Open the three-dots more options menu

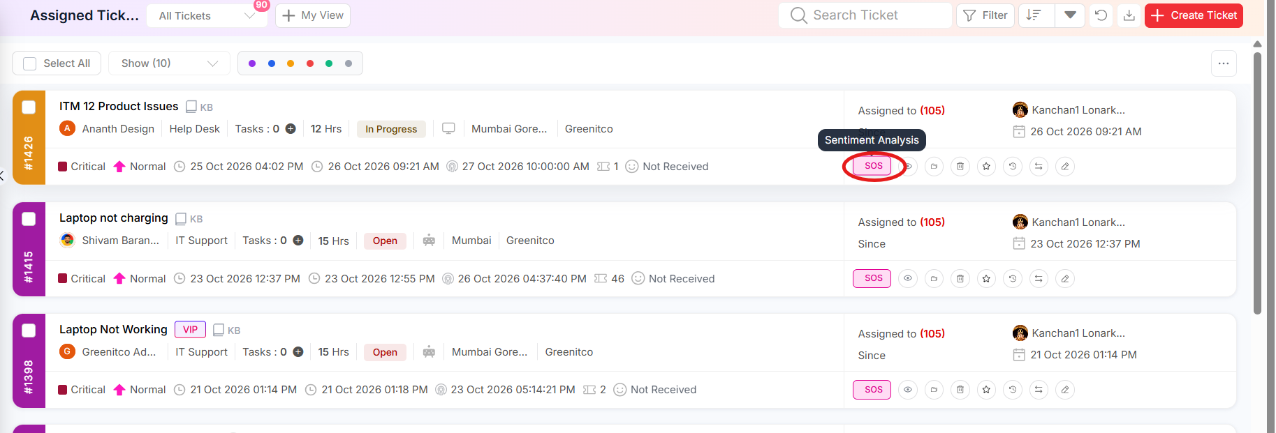1224,63
